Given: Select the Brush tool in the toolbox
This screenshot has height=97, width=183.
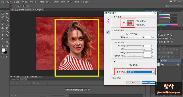Looking at the screenshot, I should click(7, 24).
